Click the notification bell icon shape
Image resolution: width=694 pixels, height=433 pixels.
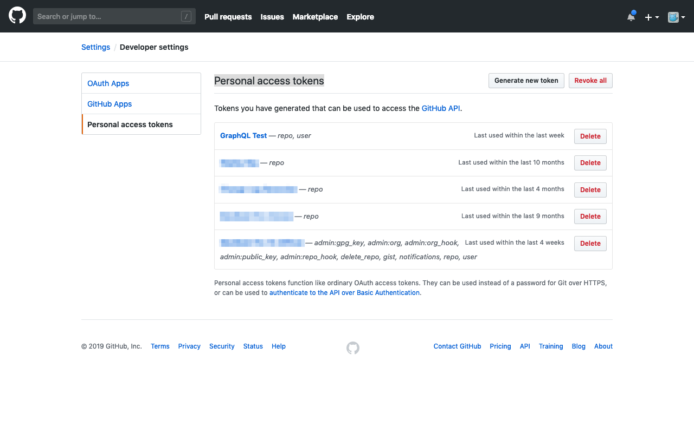pyautogui.click(x=631, y=17)
